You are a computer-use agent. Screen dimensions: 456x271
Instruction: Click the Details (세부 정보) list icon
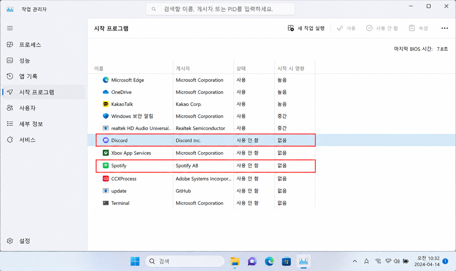(10, 124)
